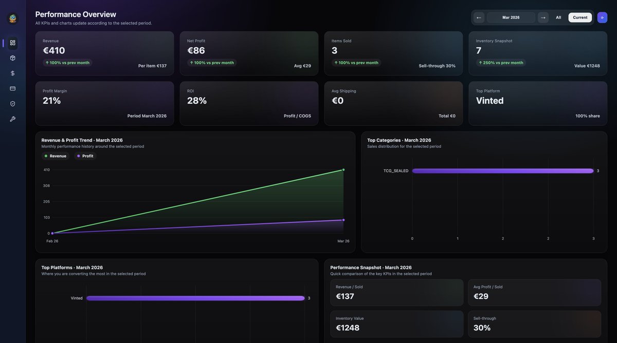
Task: Click the Avg Profit / Sold €29 tile
Action: pyautogui.click(x=534, y=293)
